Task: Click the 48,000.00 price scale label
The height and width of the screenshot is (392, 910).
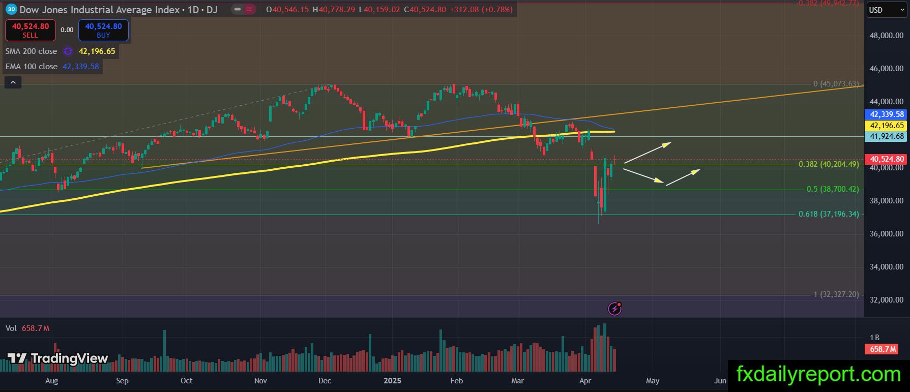Action: coord(887,36)
